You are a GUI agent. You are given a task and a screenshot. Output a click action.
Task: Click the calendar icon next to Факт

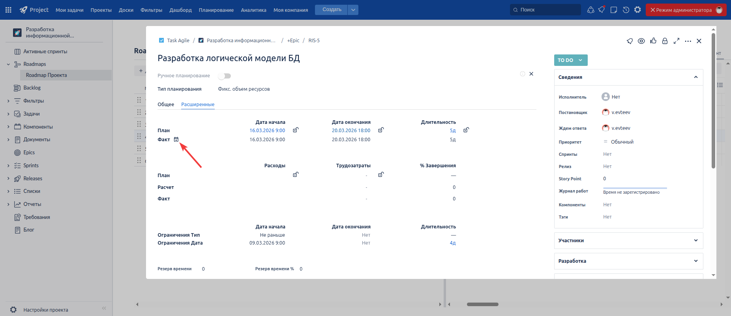click(x=176, y=139)
